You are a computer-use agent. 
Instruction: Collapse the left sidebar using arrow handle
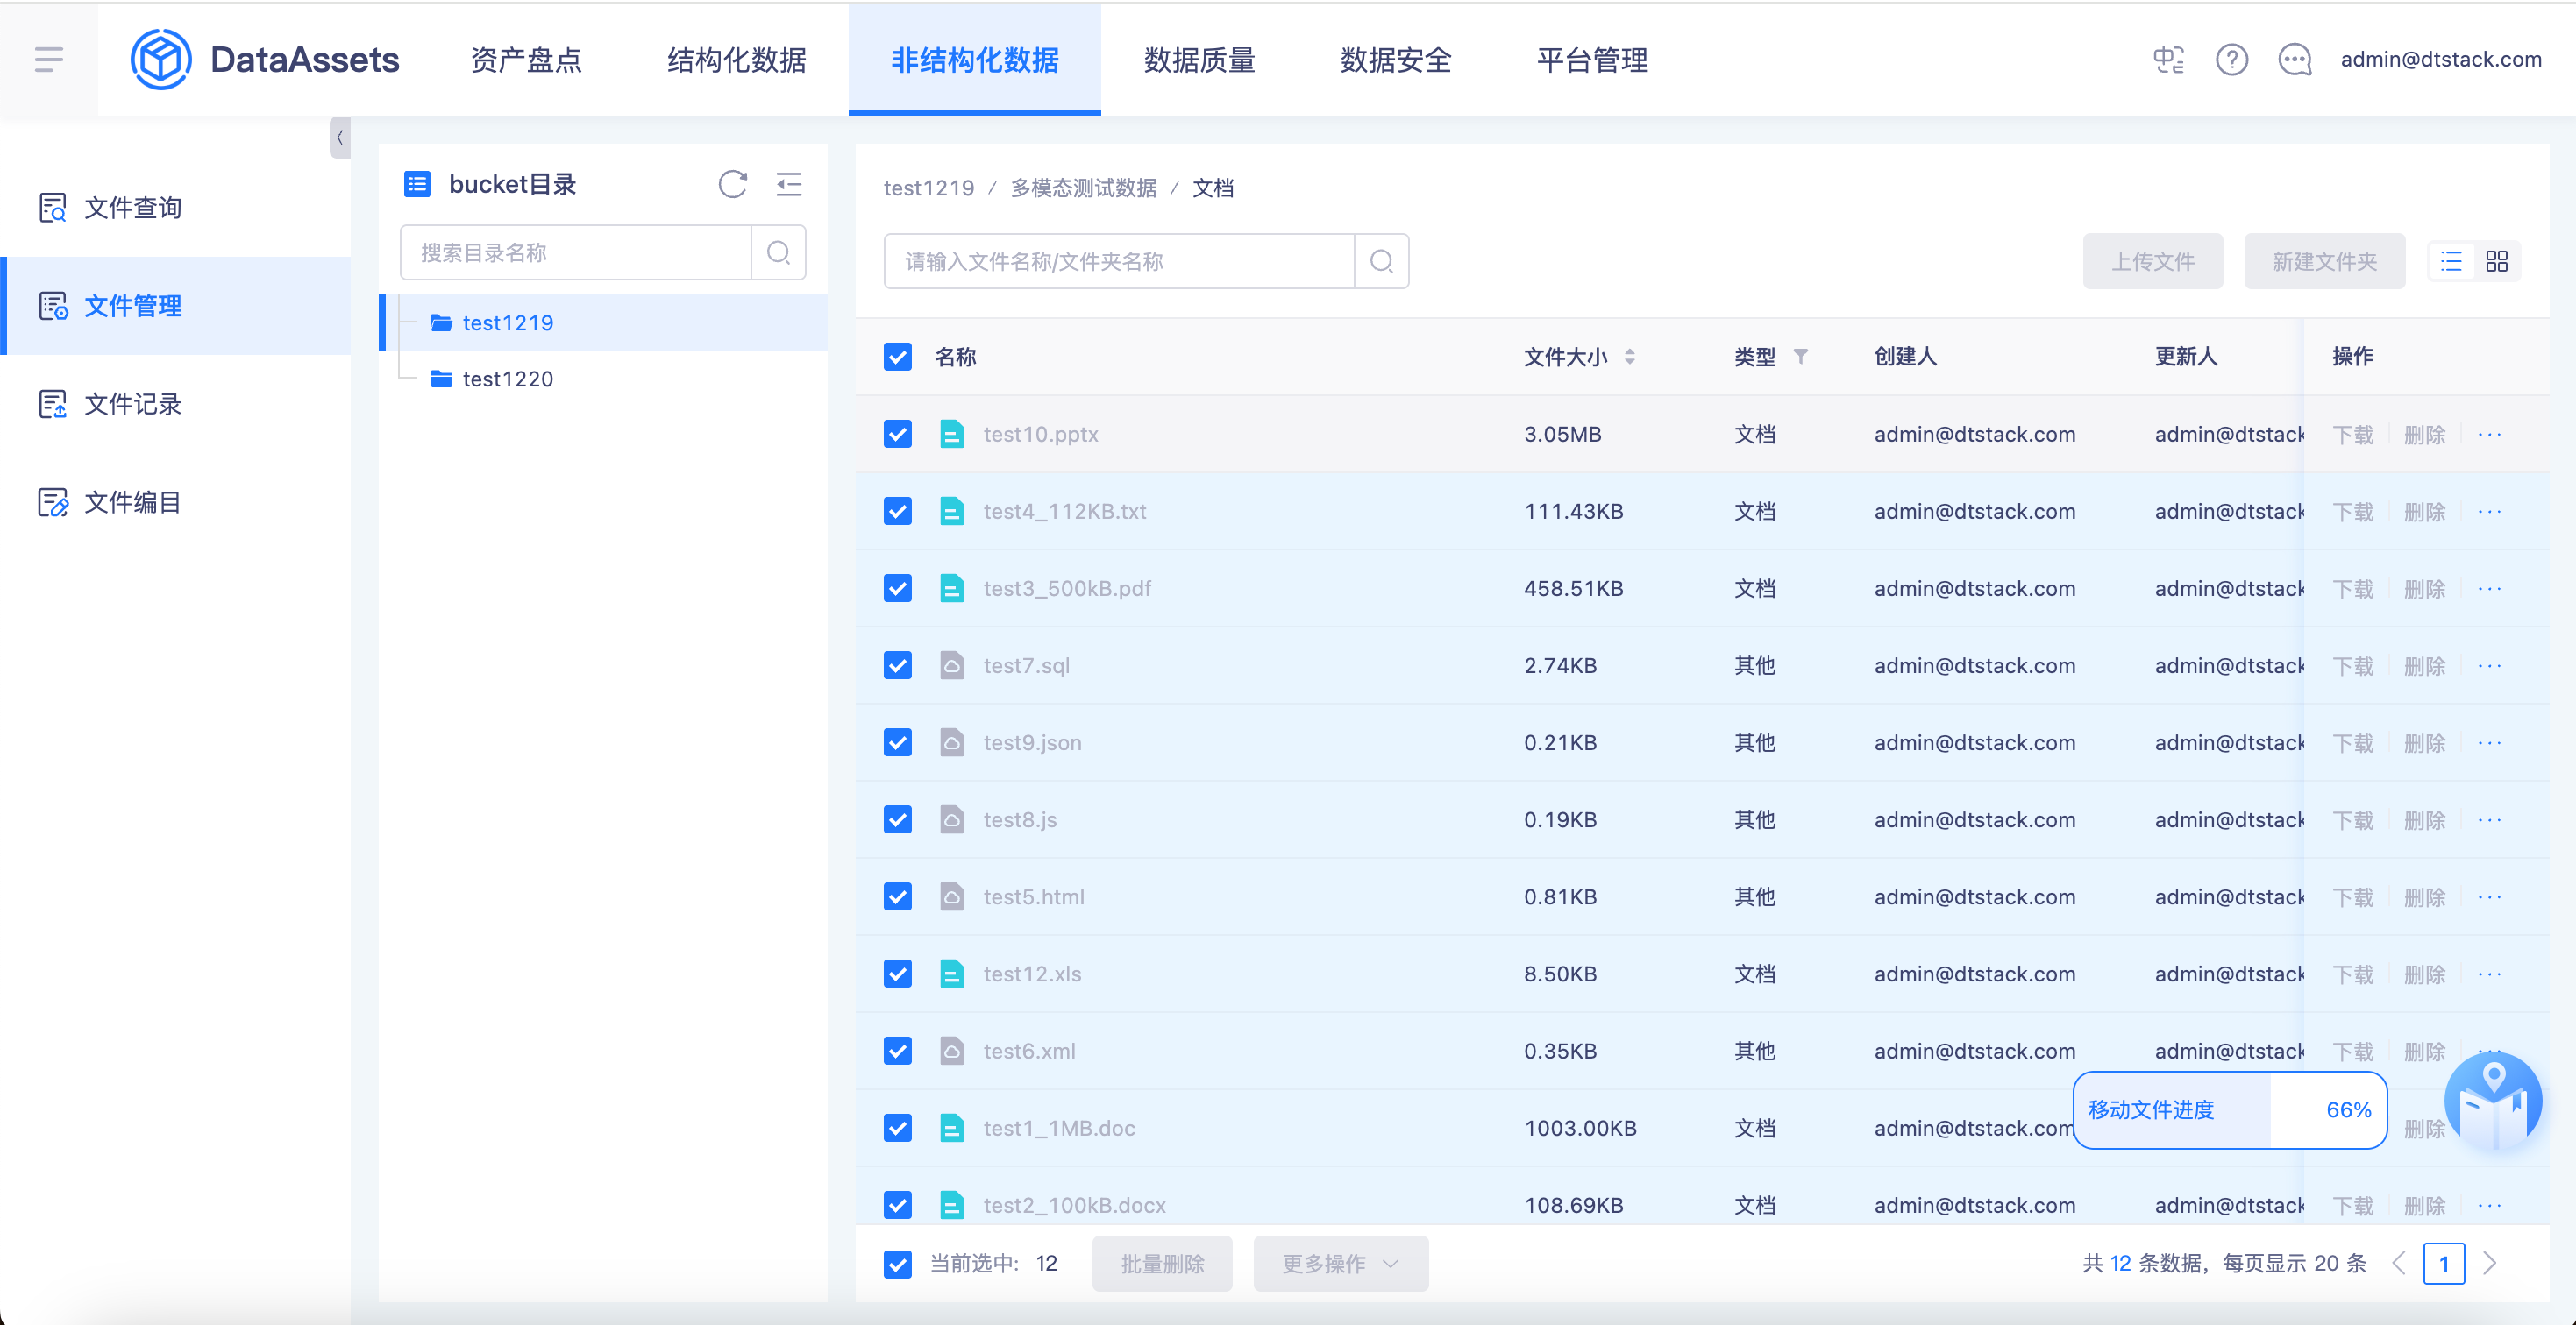[x=340, y=138]
